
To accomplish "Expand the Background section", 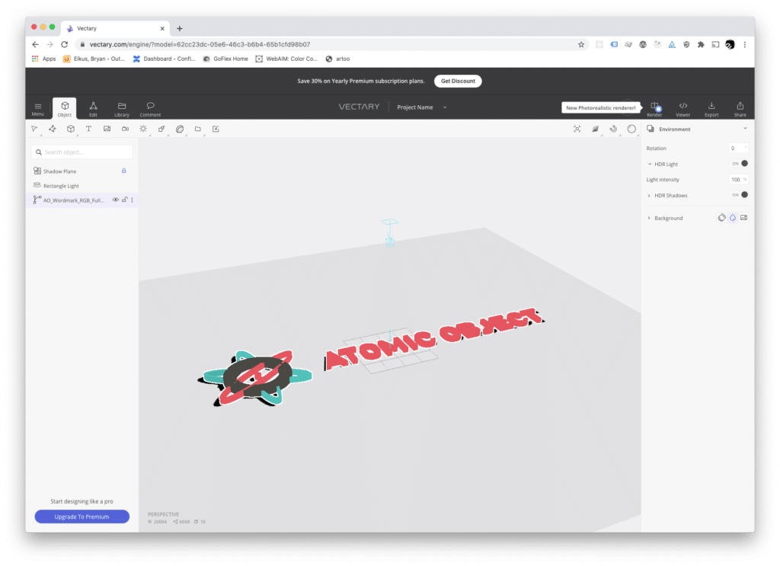I will pyautogui.click(x=649, y=218).
